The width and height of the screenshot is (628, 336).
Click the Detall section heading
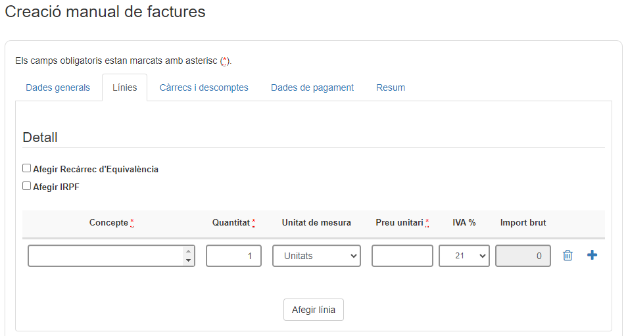click(40, 137)
